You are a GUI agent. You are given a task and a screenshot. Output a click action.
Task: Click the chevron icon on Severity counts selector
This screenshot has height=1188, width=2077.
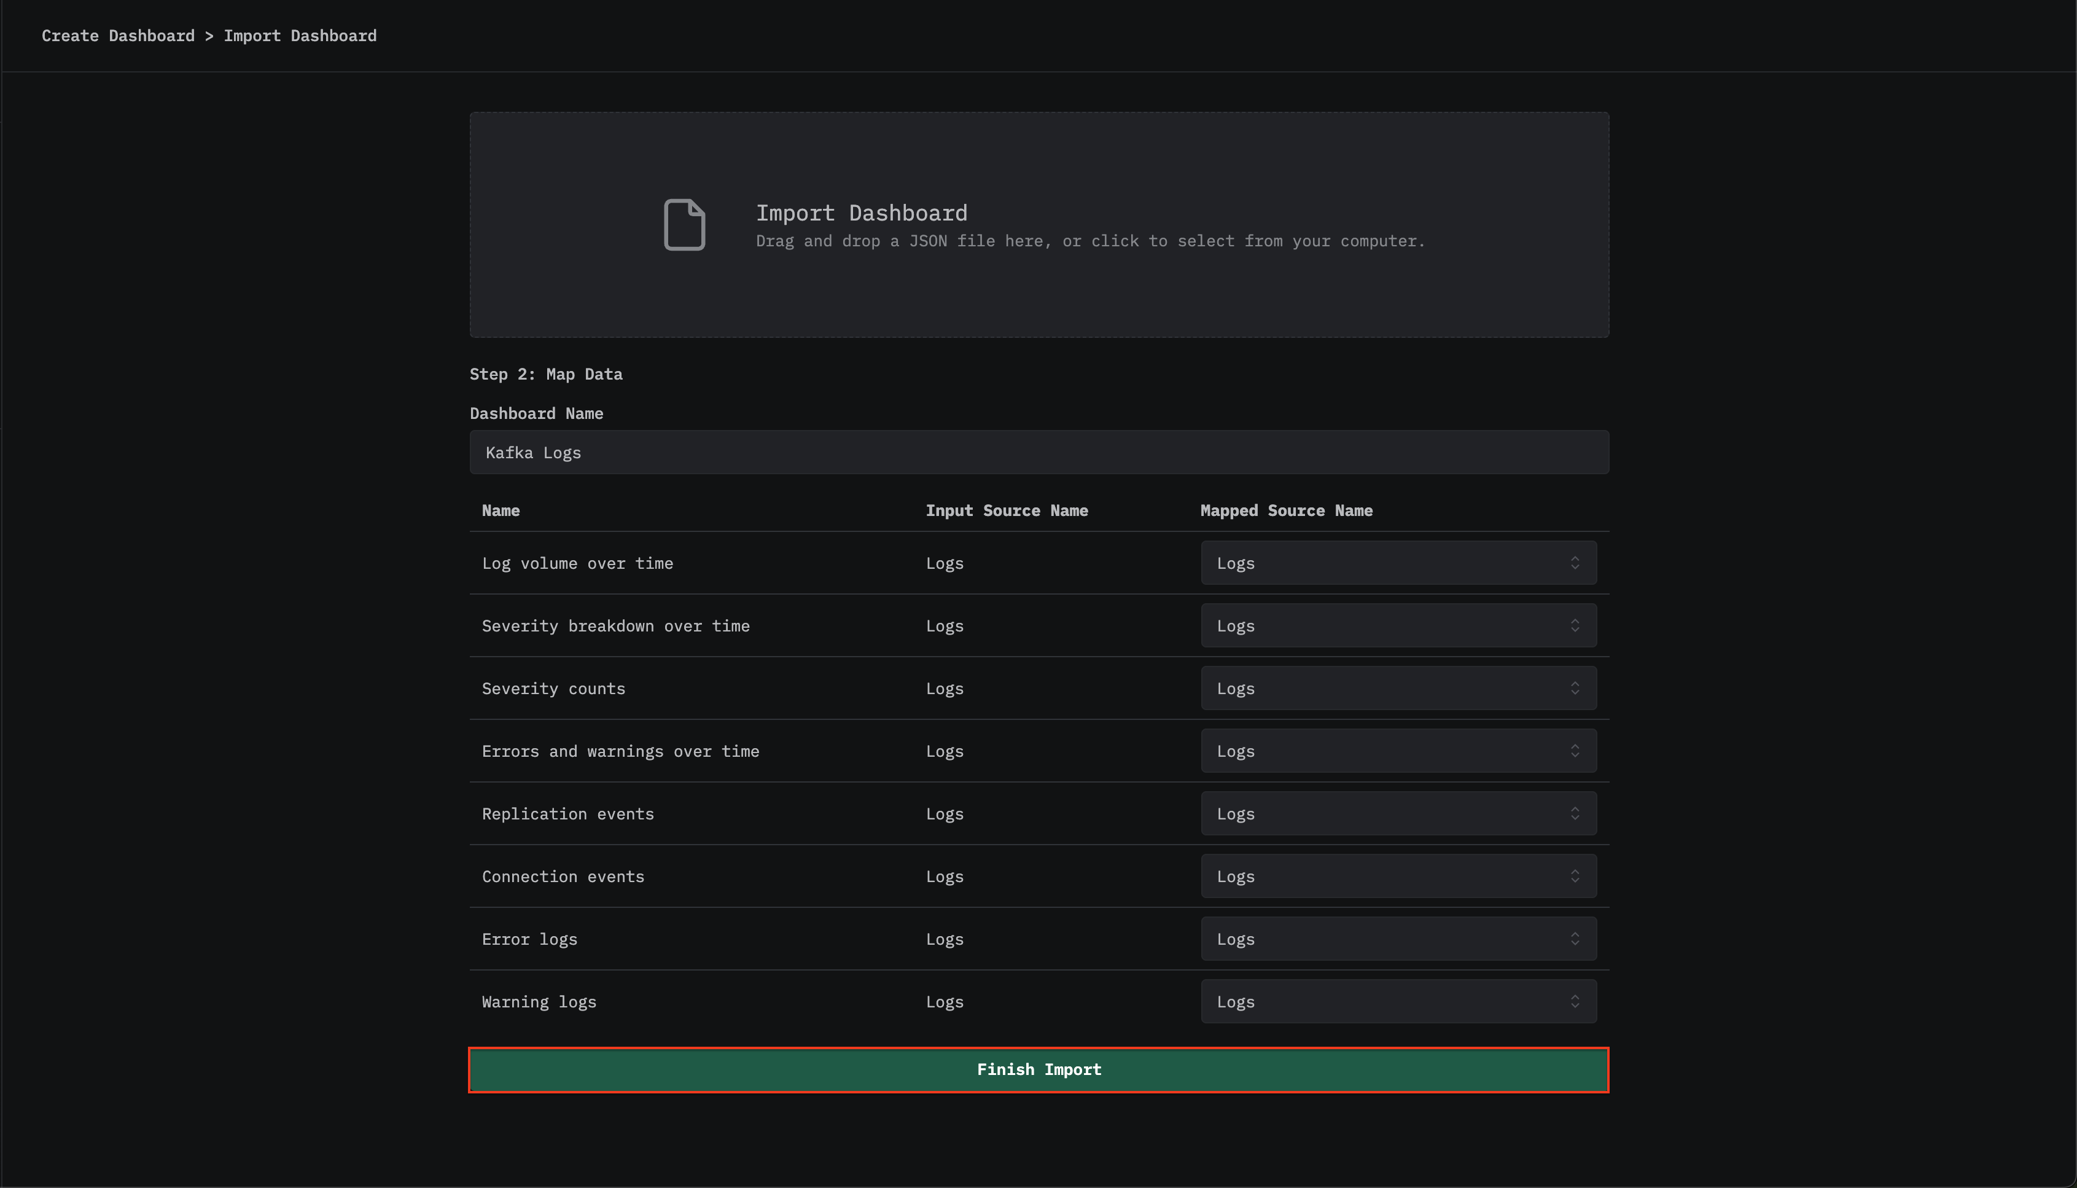(x=1576, y=688)
